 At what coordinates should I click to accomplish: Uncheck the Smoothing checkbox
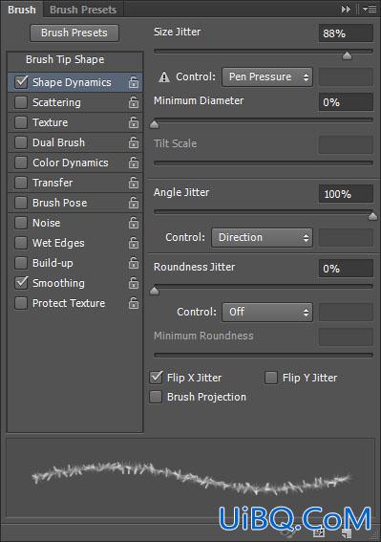point(21,283)
